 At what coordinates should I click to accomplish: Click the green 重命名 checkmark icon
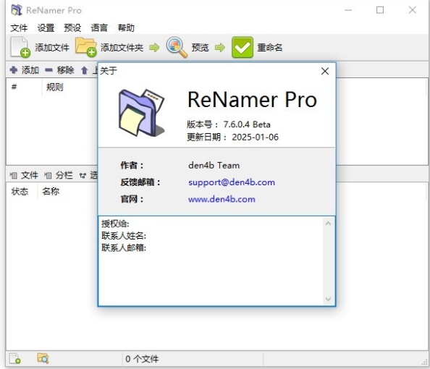[x=243, y=47]
